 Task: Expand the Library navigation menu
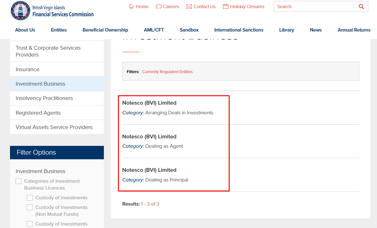286,30
